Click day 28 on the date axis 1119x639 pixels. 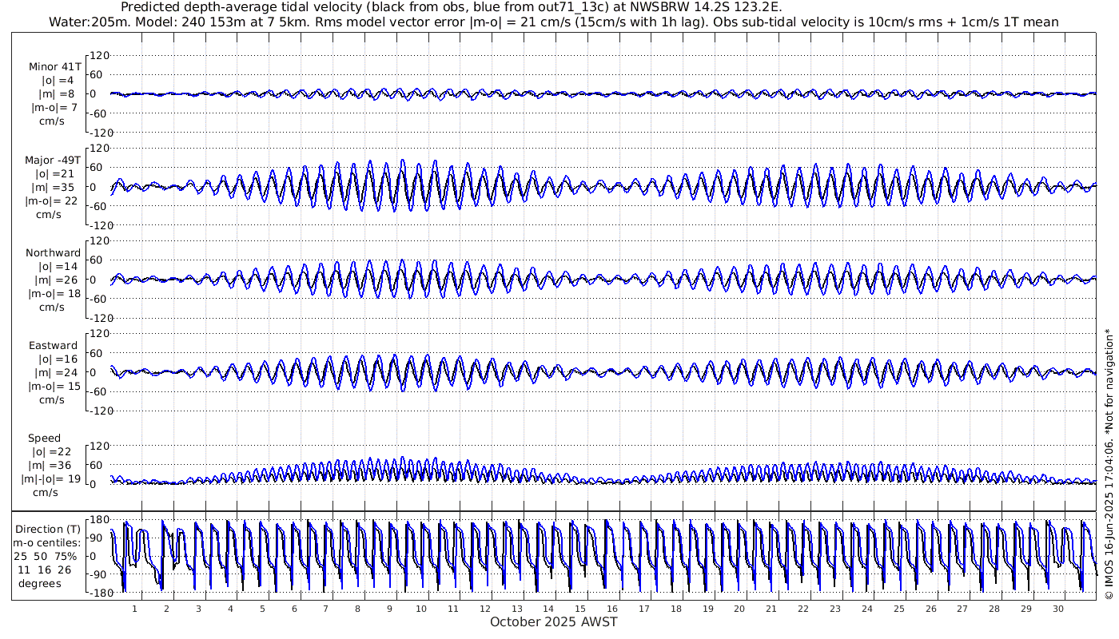pyautogui.click(x=994, y=608)
